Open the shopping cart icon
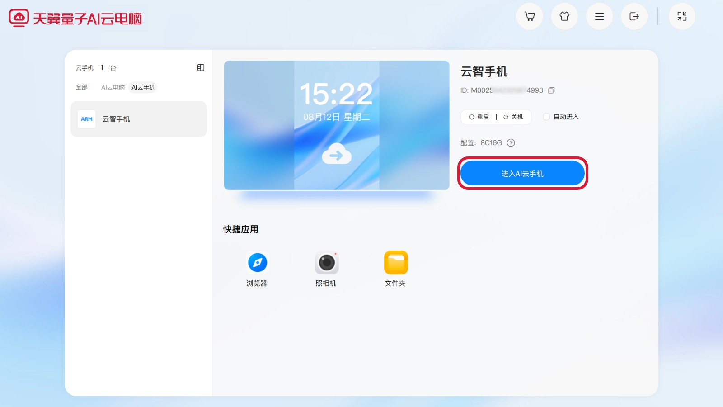The height and width of the screenshot is (407, 723). point(530,17)
